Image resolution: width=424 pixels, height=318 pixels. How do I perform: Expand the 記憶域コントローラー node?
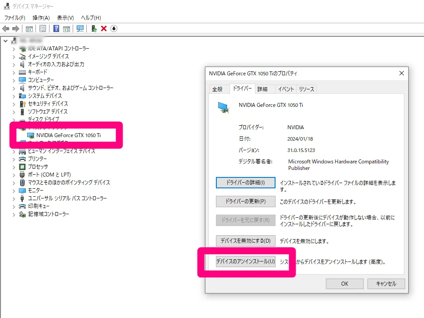14,215
